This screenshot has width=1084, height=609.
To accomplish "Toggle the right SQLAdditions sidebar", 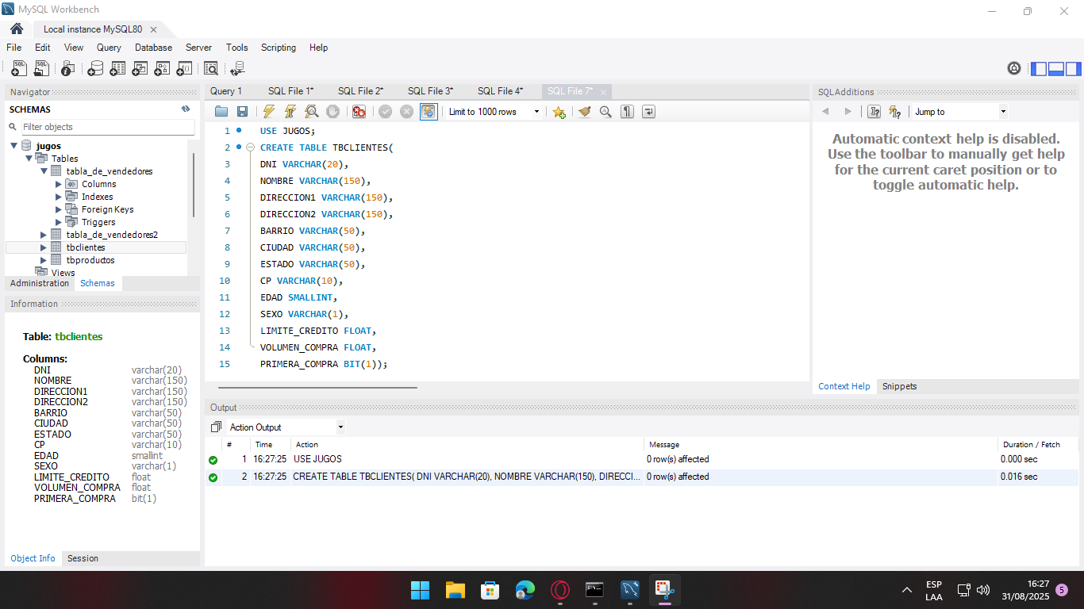I will pos(1073,69).
